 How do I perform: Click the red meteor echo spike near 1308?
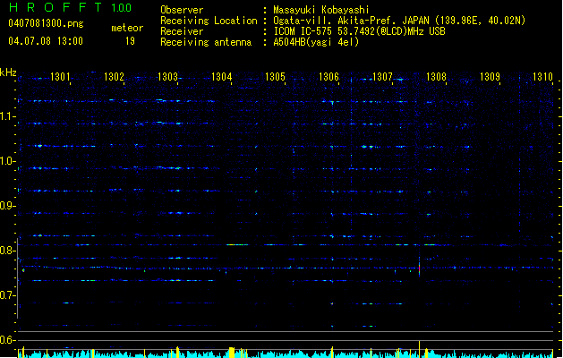pyautogui.click(x=419, y=268)
